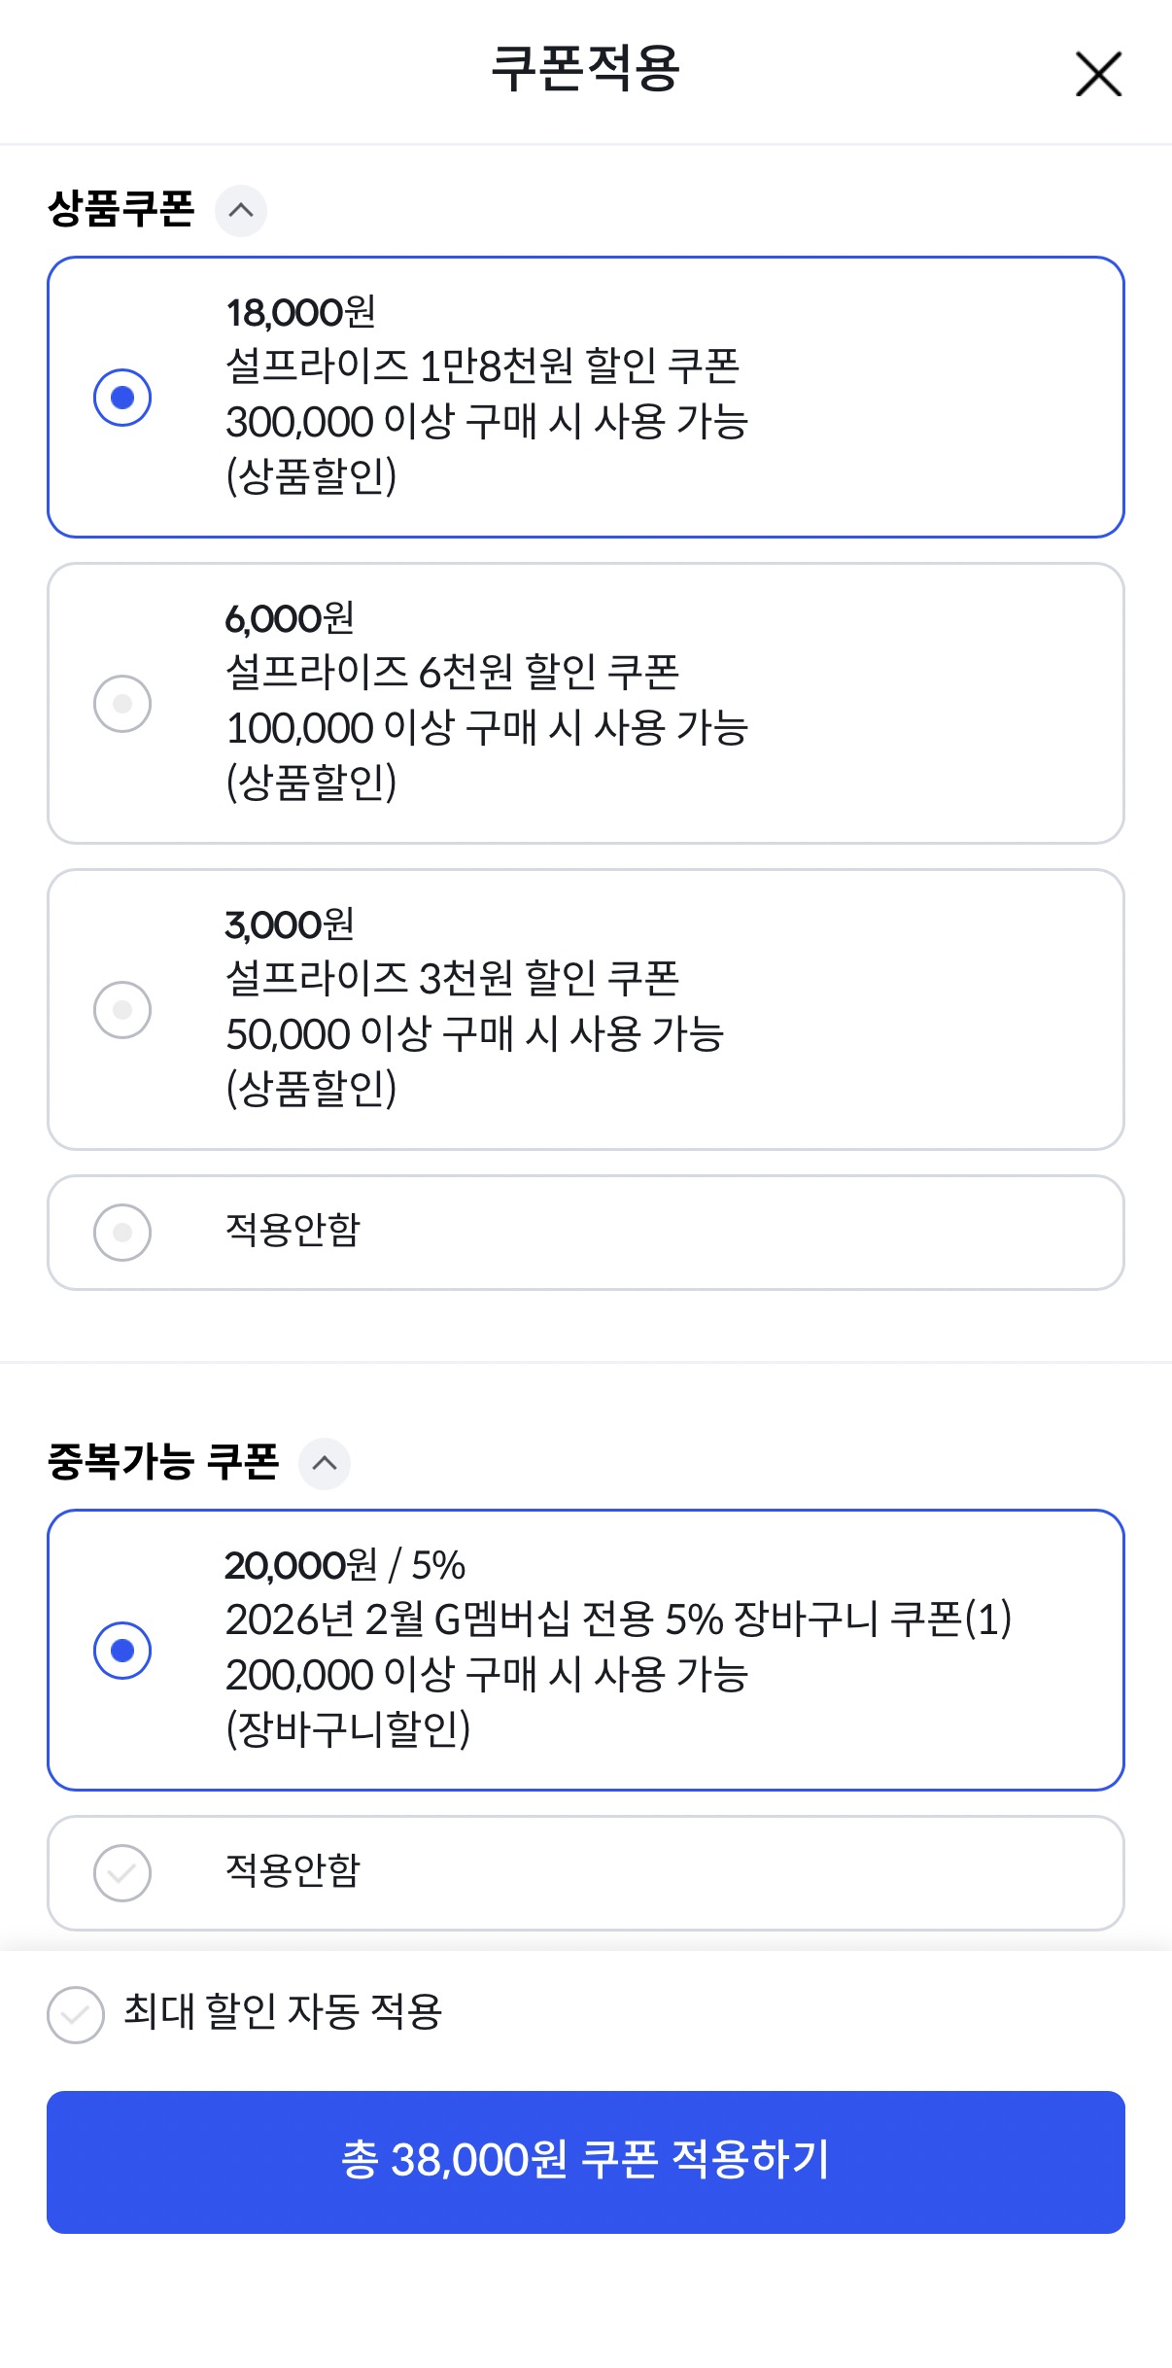This screenshot has height=2368, width=1172.
Task: Select the 18,000원 coupon radio button
Action: point(122,398)
